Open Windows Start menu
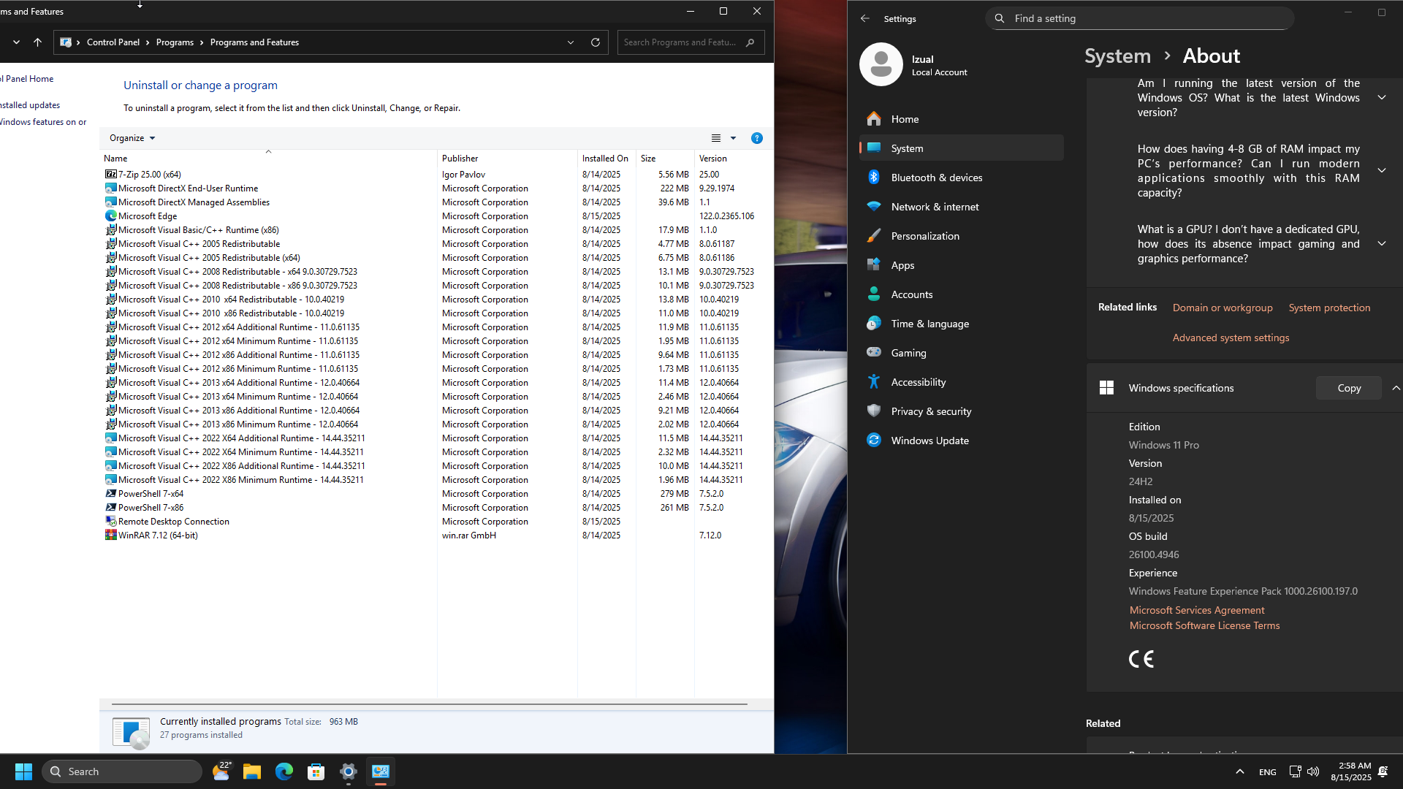Viewport: 1403px width, 789px height. click(x=23, y=771)
